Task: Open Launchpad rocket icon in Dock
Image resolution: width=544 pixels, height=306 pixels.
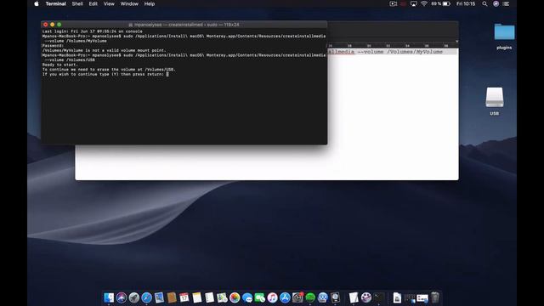Action: click(x=134, y=297)
